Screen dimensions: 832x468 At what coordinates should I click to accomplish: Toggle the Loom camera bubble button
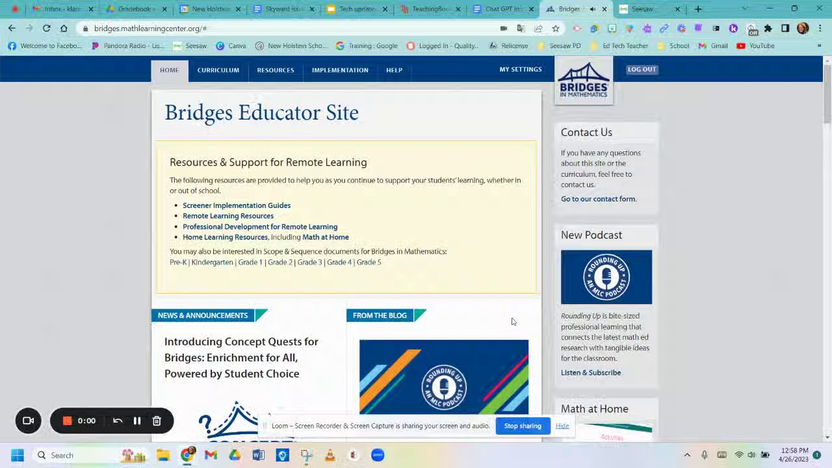click(28, 421)
